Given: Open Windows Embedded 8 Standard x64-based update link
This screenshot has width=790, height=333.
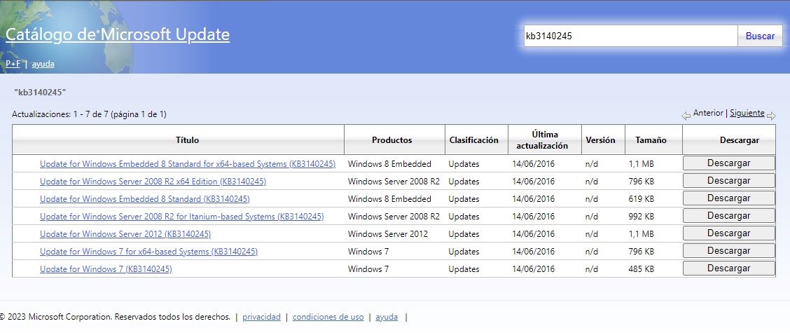Looking at the screenshot, I should coord(188,164).
